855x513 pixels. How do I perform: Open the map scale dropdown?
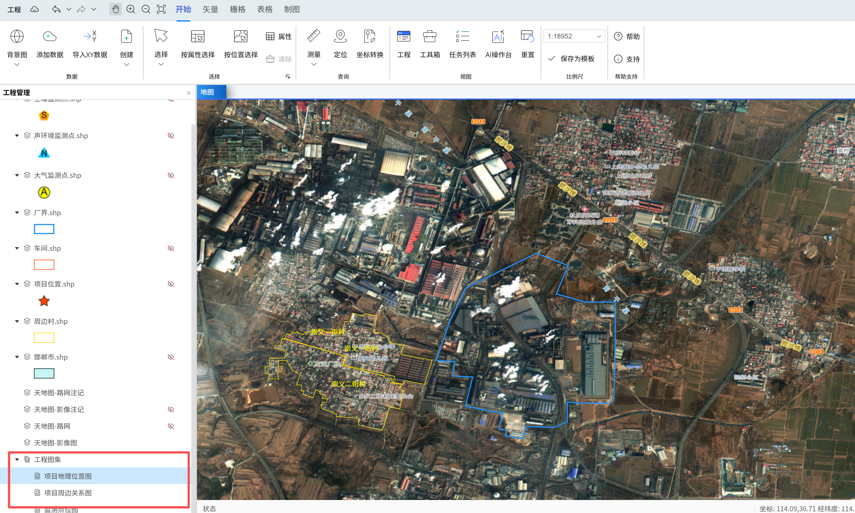coord(599,36)
